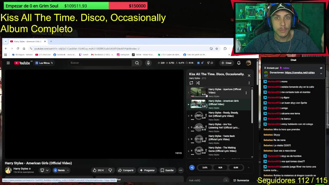329x185 pixels.
Task: Click the Summarize button
Action: pyautogui.click(x=241, y=180)
